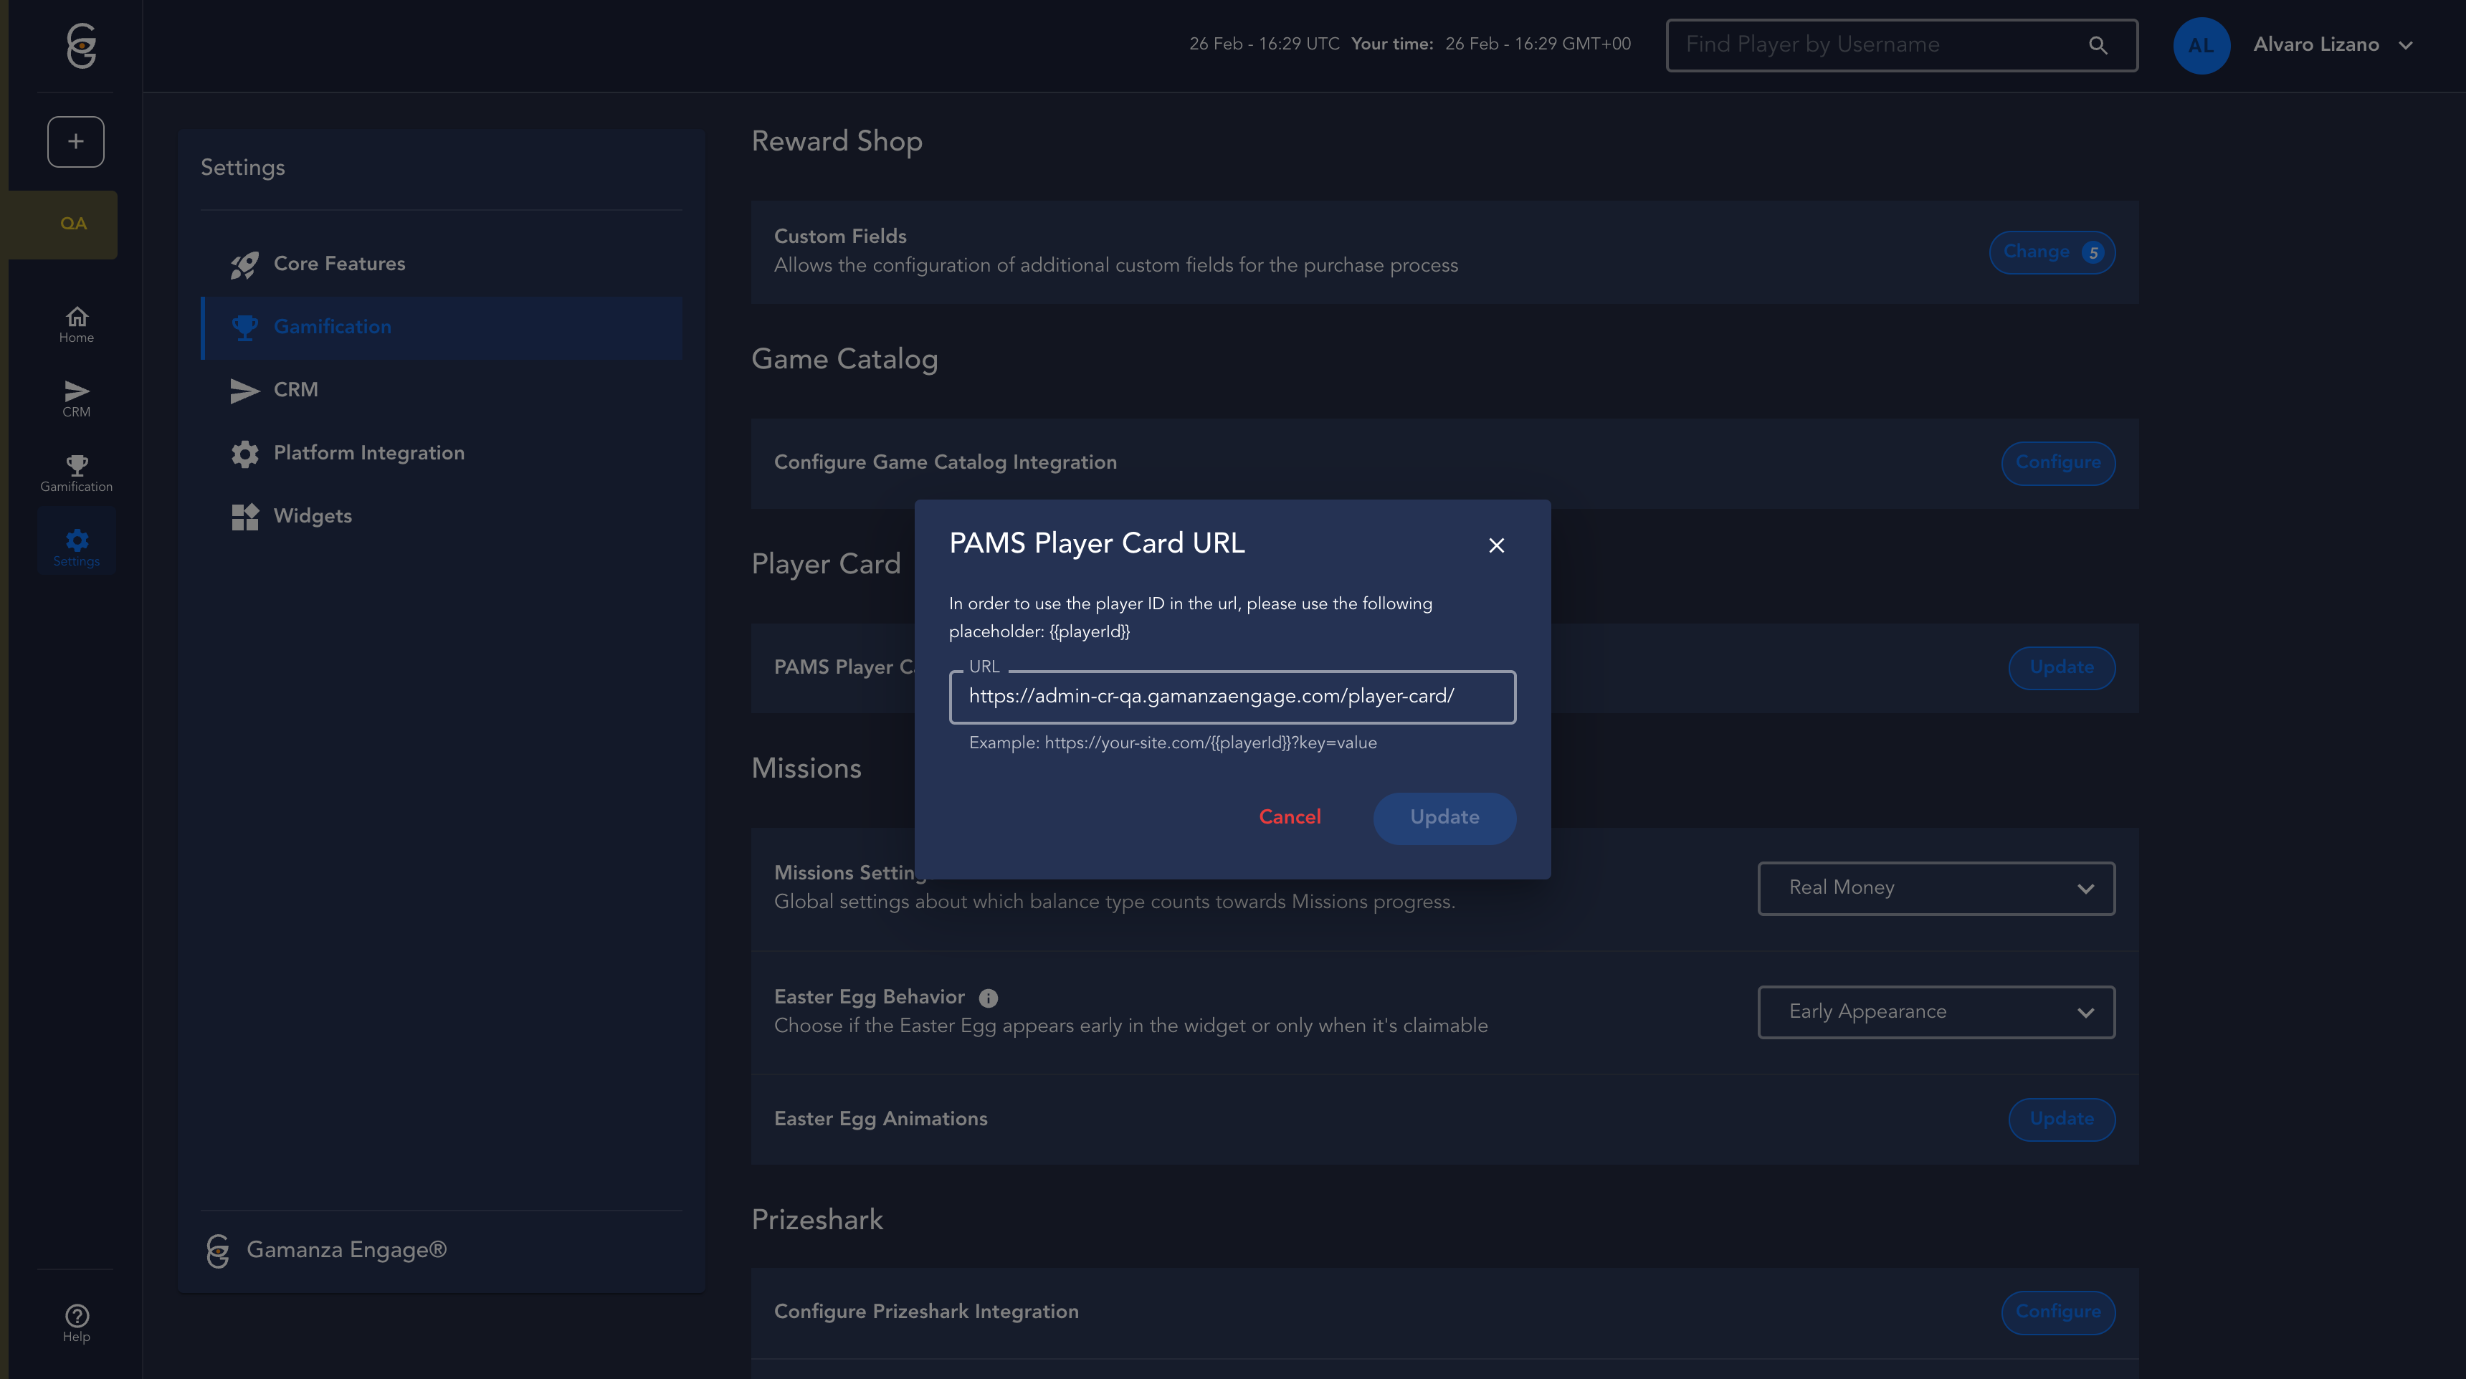Click the AL user avatar circle
The image size is (2466, 1379).
[x=2201, y=45]
